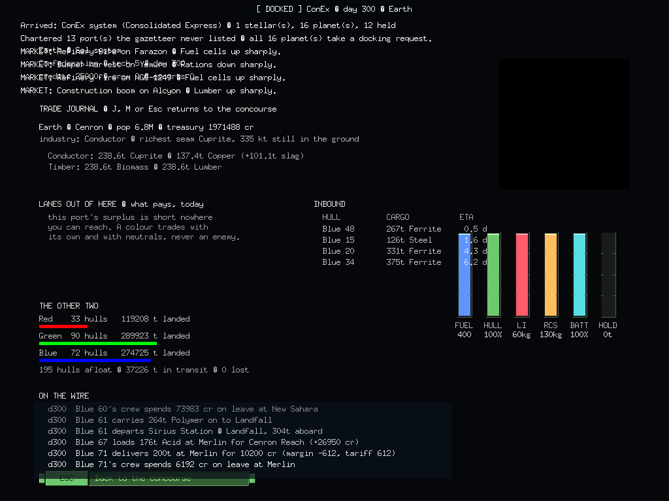The width and height of the screenshot is (669, 501).
Task: Click the 'industry: Conductor' summary line
Action: coord(199,139)
